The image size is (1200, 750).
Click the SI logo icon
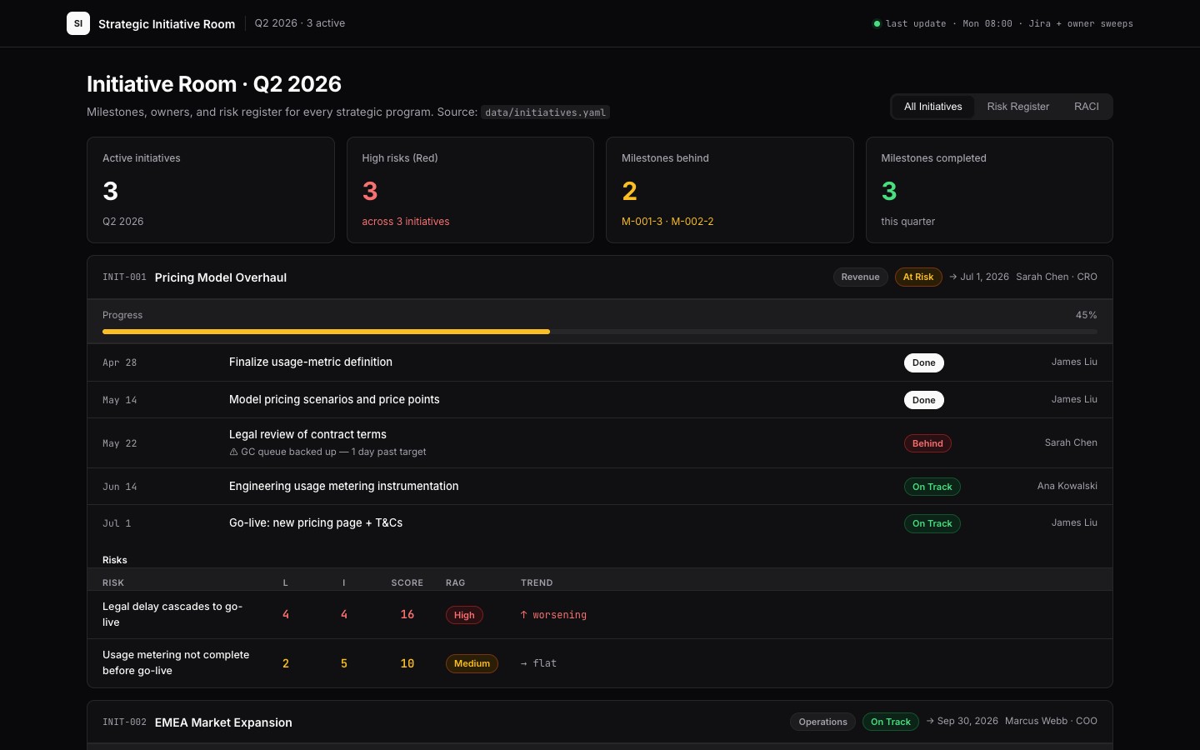click(x=78, y=23)
